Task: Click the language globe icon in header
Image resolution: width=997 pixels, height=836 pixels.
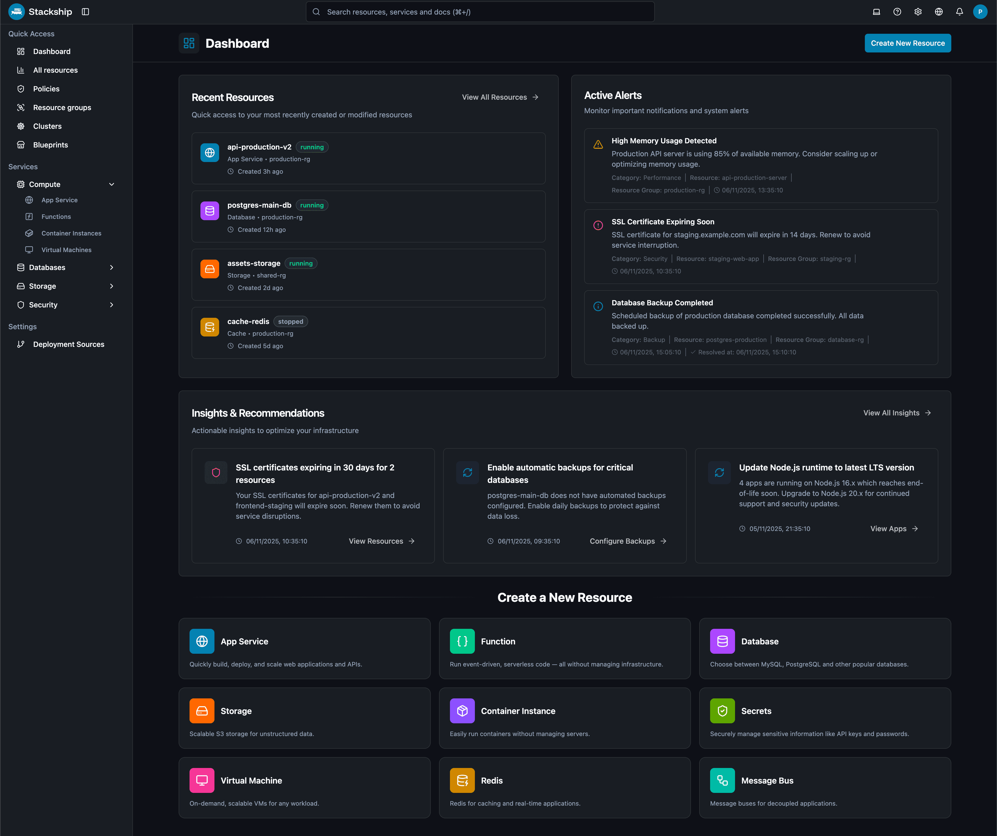Action: 939,12
